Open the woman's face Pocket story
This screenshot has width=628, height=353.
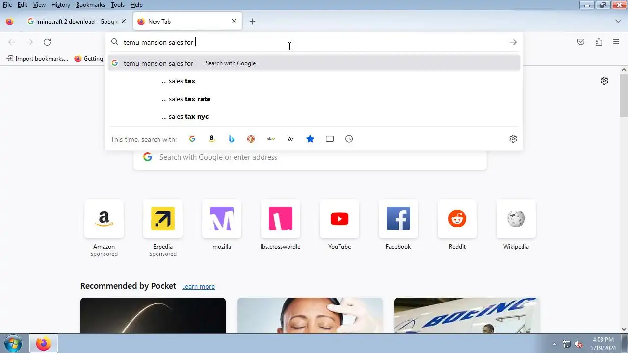(310, 315)
